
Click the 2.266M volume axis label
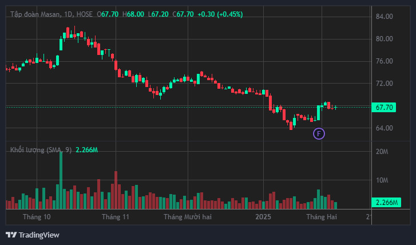(x=386, y=203)
